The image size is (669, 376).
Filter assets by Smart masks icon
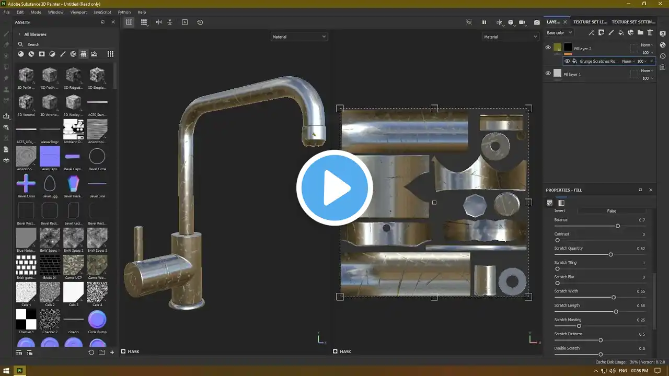click(x=42, y=54)
